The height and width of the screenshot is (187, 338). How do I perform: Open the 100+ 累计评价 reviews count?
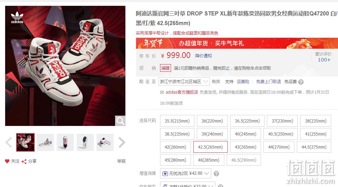coord(324,60)
